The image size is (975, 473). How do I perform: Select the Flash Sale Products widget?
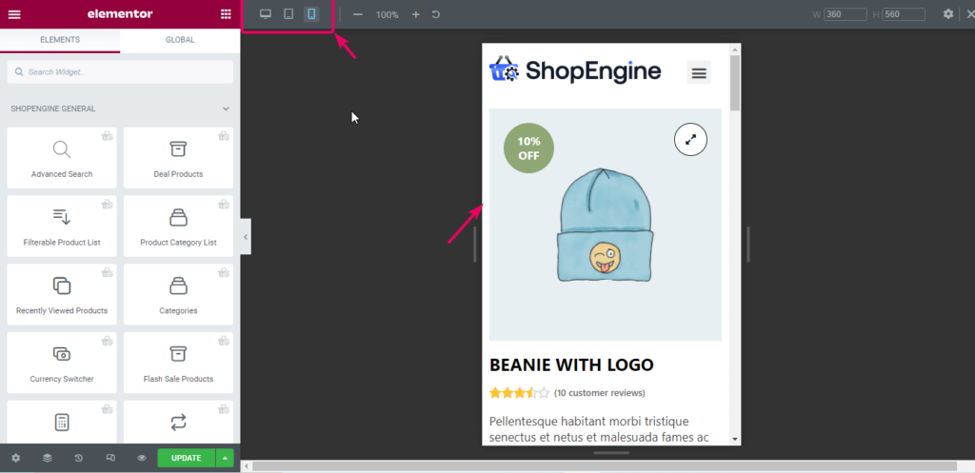coord(178,363)
